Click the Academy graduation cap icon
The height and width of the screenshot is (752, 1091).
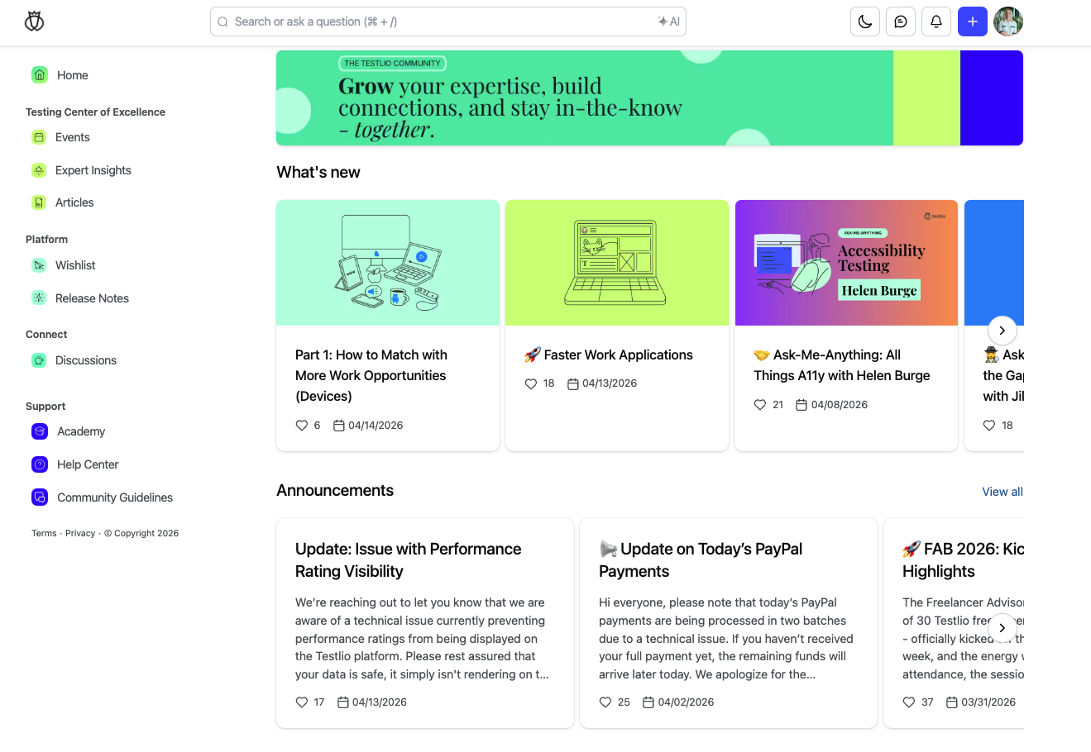point(40,431)
